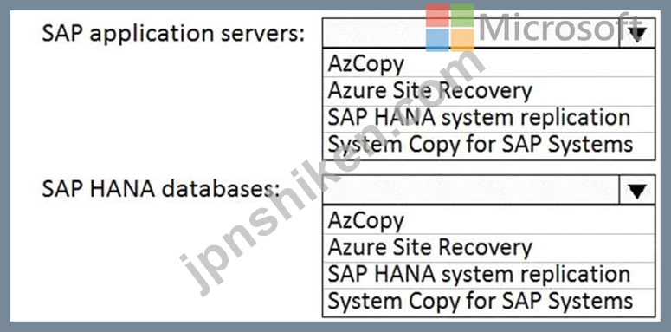Choose AzCopy for SAP application servers

[x=488, y=63]
